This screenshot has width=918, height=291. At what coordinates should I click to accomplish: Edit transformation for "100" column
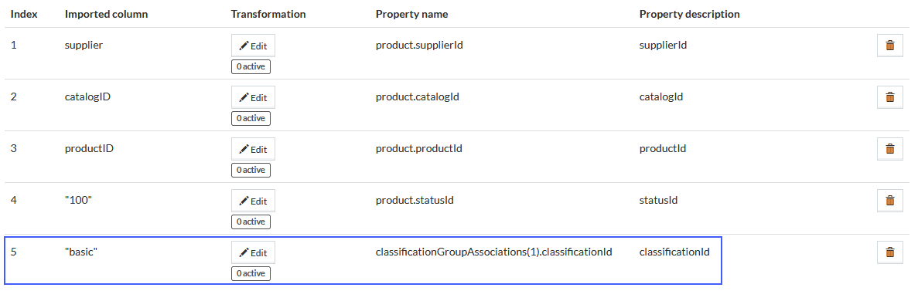click(x=253, y=201)
